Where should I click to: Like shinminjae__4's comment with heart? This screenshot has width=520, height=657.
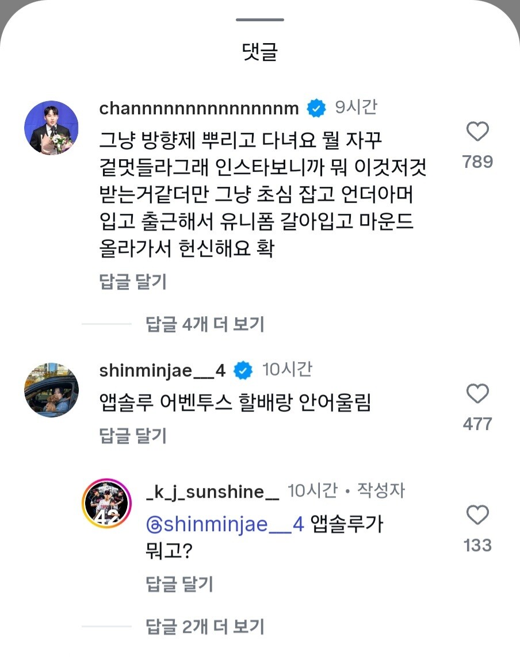tap(477, 395)
